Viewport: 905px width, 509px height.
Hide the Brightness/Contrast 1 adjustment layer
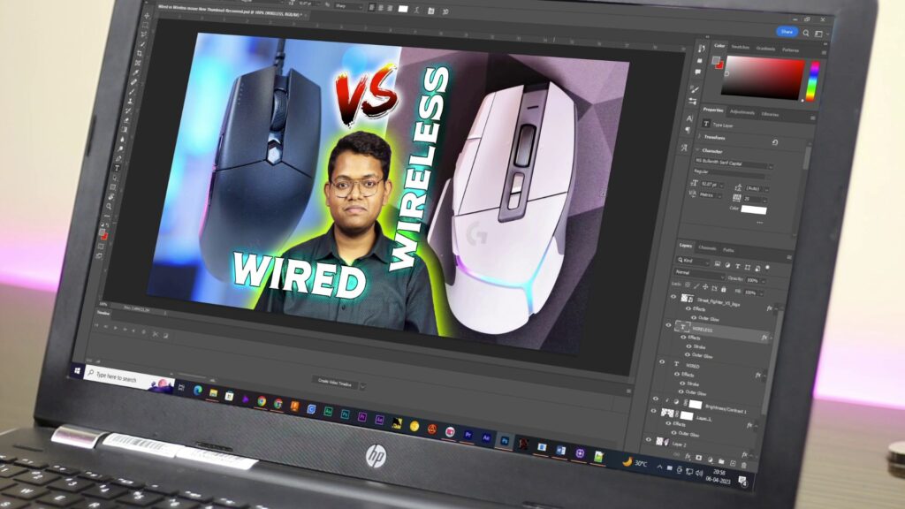[x=655, y=399]
